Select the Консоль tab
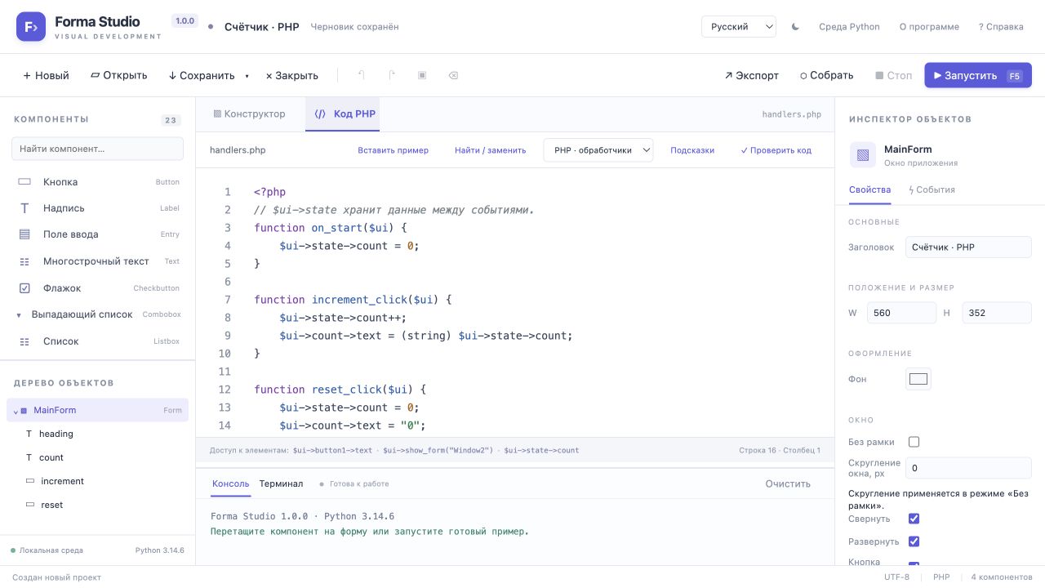This screenshot has width=1045, height=588. 230,483
